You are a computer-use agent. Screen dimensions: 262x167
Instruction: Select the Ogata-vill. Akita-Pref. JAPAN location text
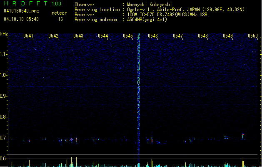(186, 10)
